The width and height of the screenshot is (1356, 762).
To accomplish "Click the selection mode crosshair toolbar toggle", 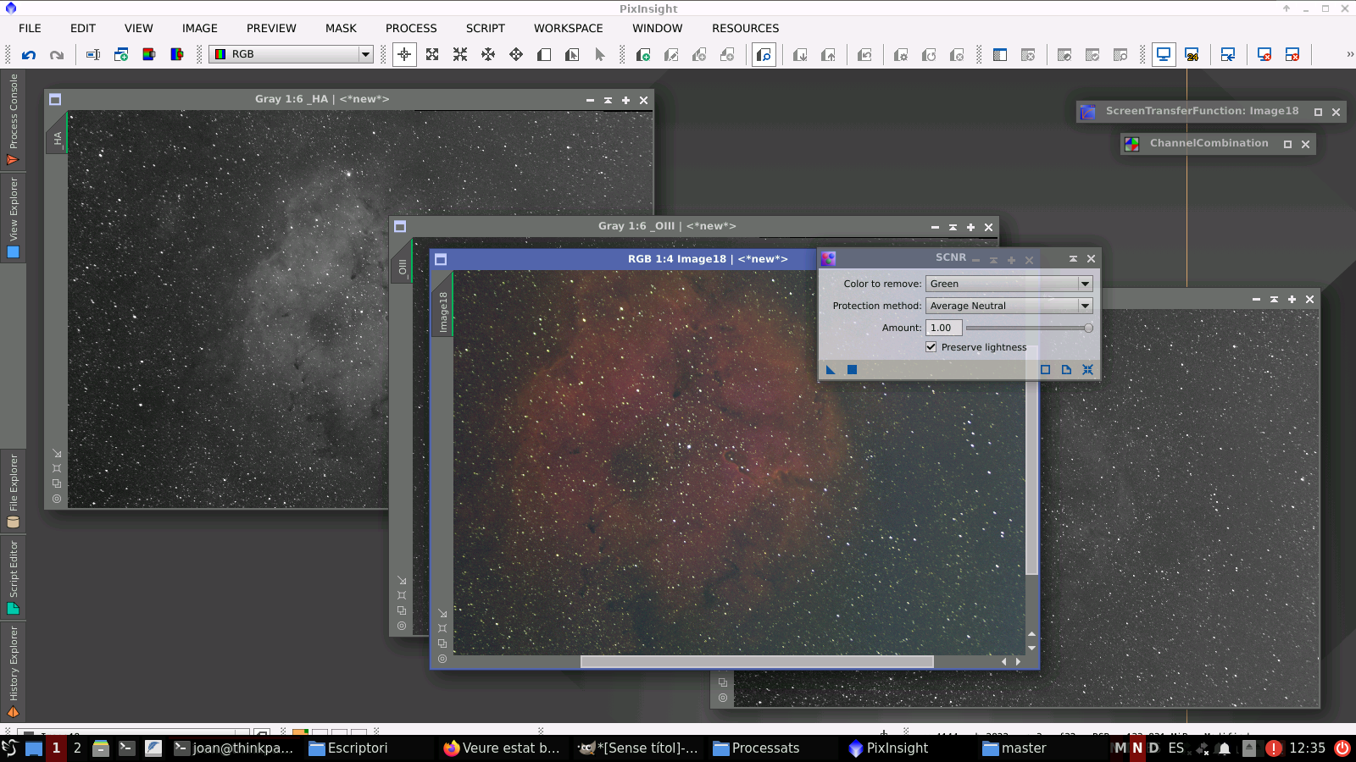I will point(403,54).
